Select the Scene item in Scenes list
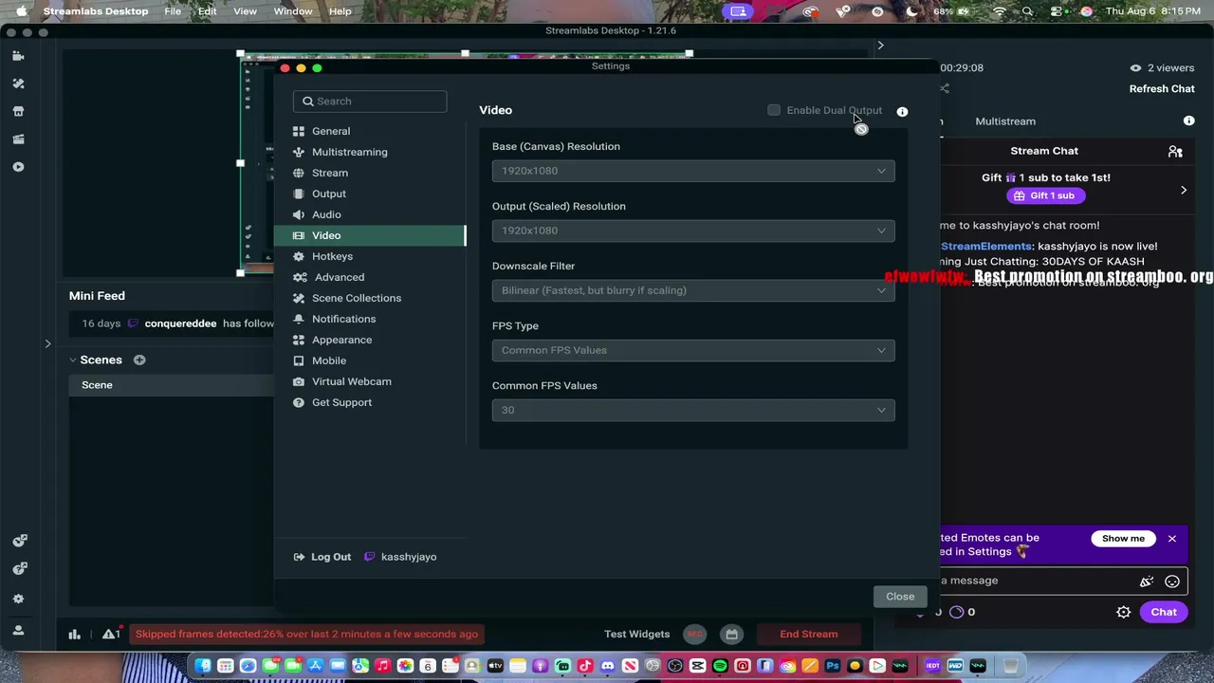 point(171,385)
